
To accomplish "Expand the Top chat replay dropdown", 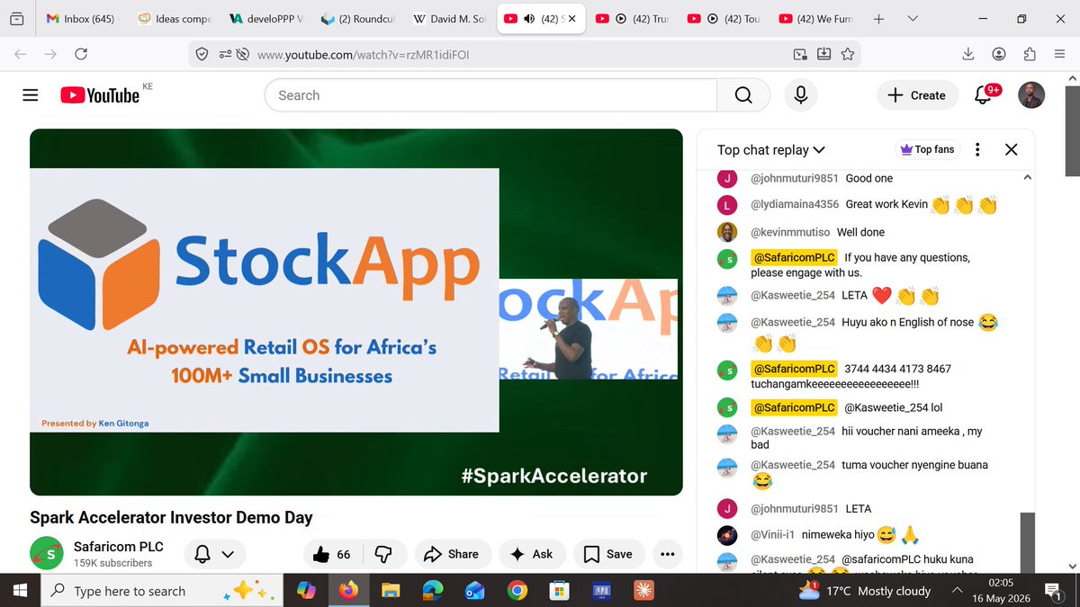I will click(770, 150).
